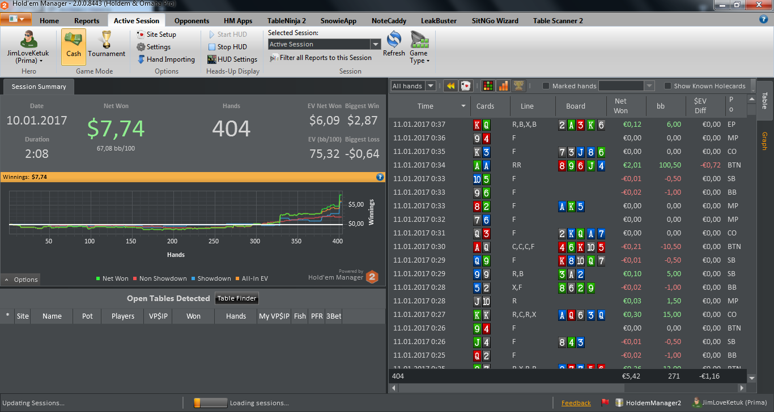Filter all Reports to this Session
This screenshot has height=412, width=774.
(321, 58)
